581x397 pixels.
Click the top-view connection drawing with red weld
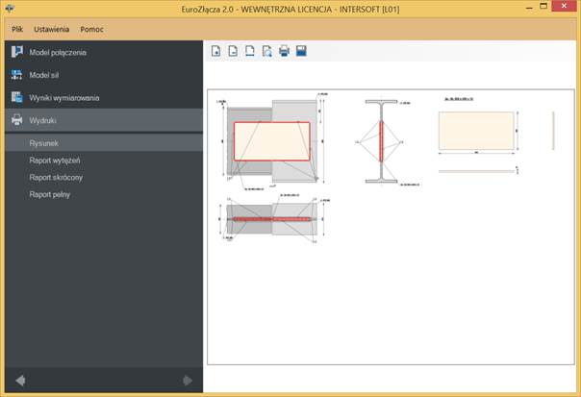click(272, 219)
